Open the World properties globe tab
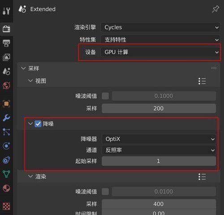The width and height of the screenshot is (224, 215). point(6,85)
